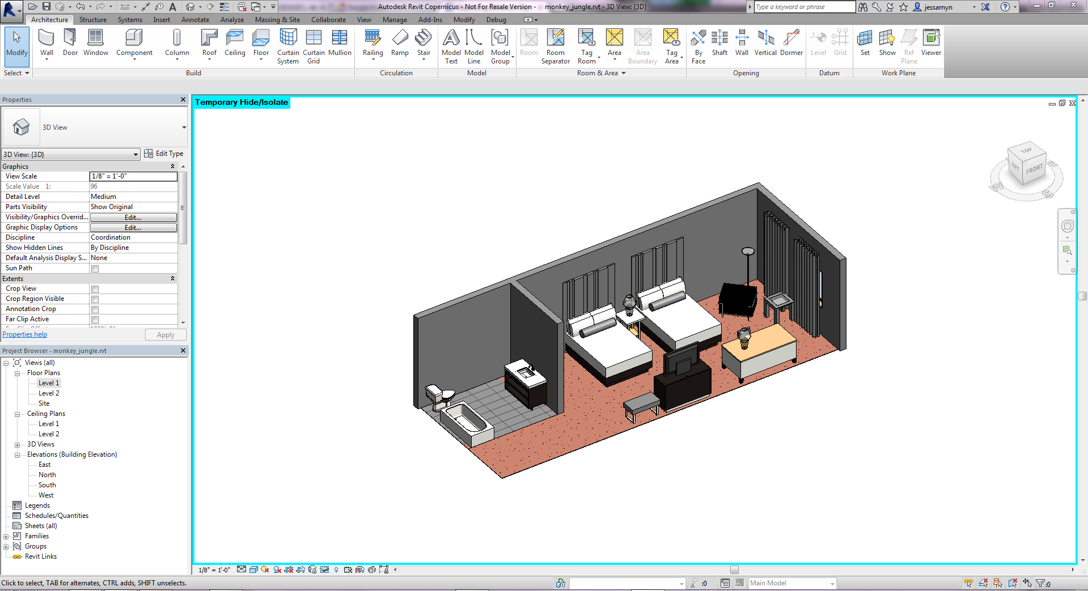This screenshot has width=1088, height=591.
Task: Open the Model Group tool
Action: click(500, 46)
